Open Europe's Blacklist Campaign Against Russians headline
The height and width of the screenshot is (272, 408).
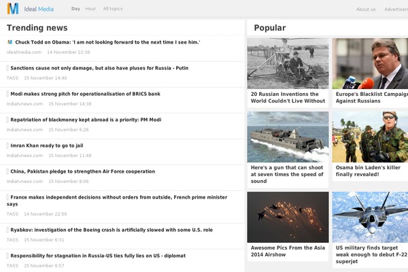click(371, 97)
